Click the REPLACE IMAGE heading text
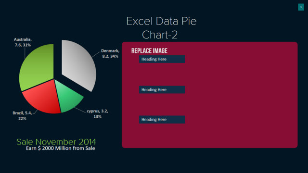308x173 pixels. (149, 51)
